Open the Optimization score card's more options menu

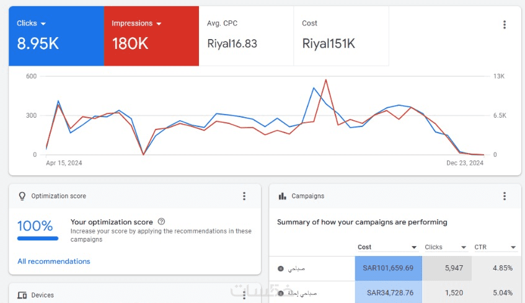(244, 196)
